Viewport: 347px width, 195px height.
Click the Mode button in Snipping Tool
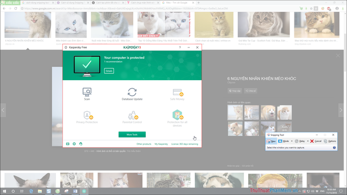[284, 141]
